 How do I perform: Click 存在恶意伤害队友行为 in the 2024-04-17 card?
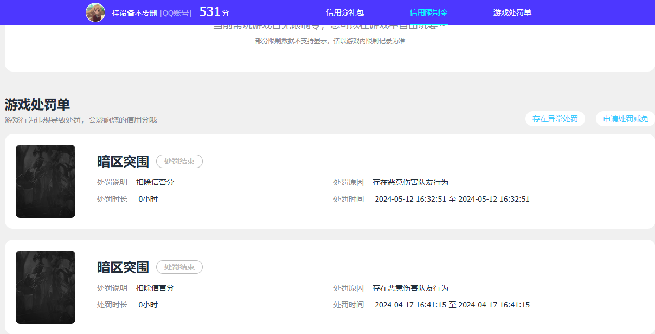[410, 288]
